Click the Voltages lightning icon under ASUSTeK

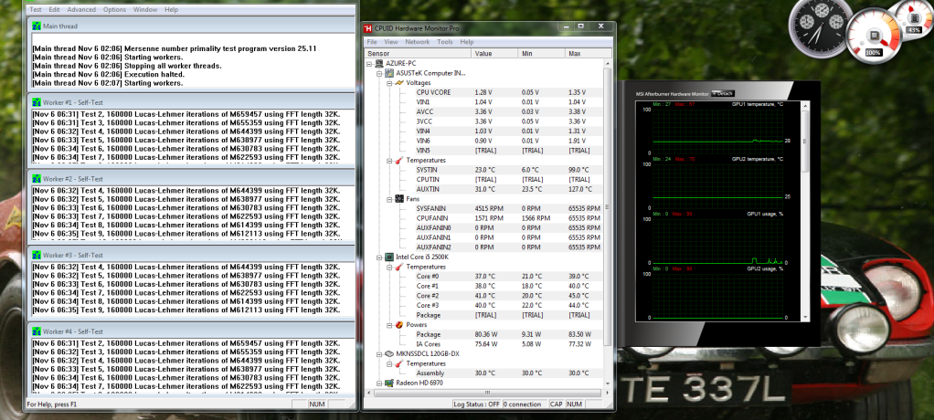tap(399, 83)
